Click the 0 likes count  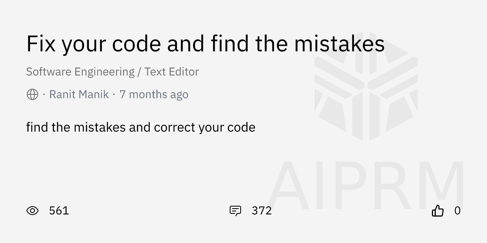[457, 211]
